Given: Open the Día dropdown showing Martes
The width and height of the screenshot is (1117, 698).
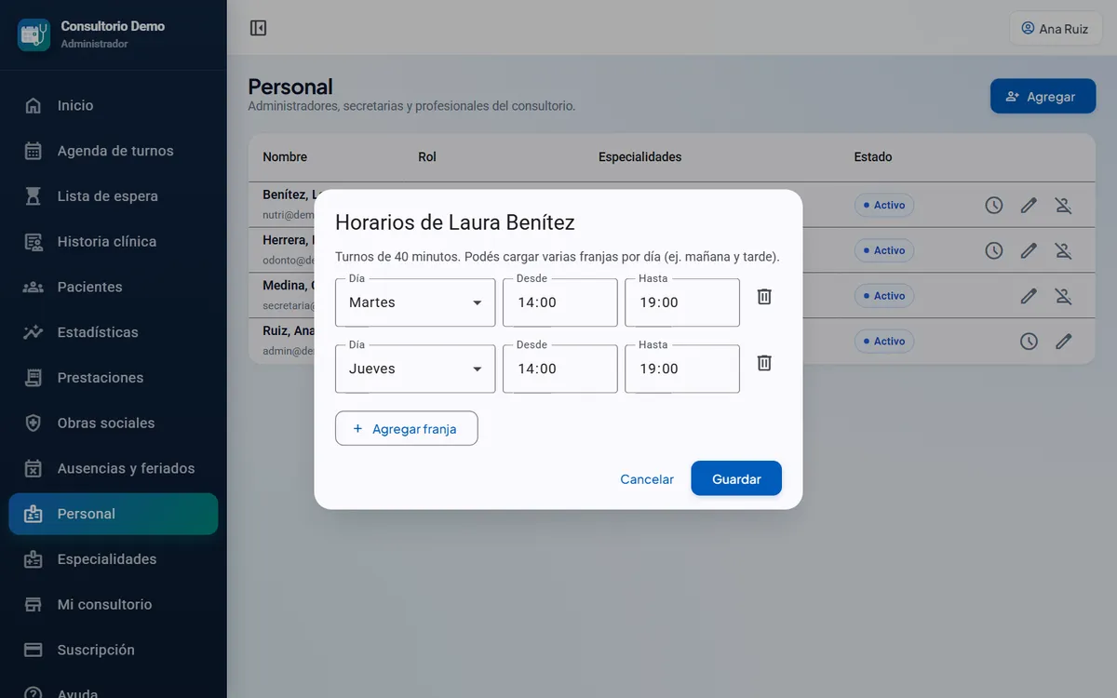Looking at the screenshot, I should click(415, 302).
